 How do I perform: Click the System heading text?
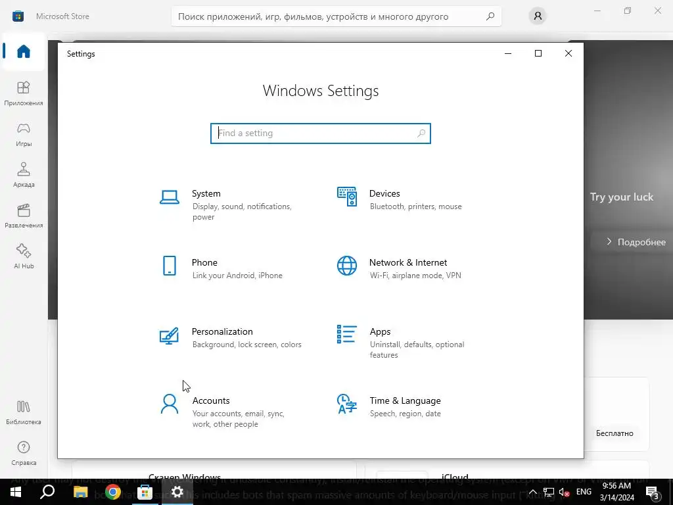(206, 194)
